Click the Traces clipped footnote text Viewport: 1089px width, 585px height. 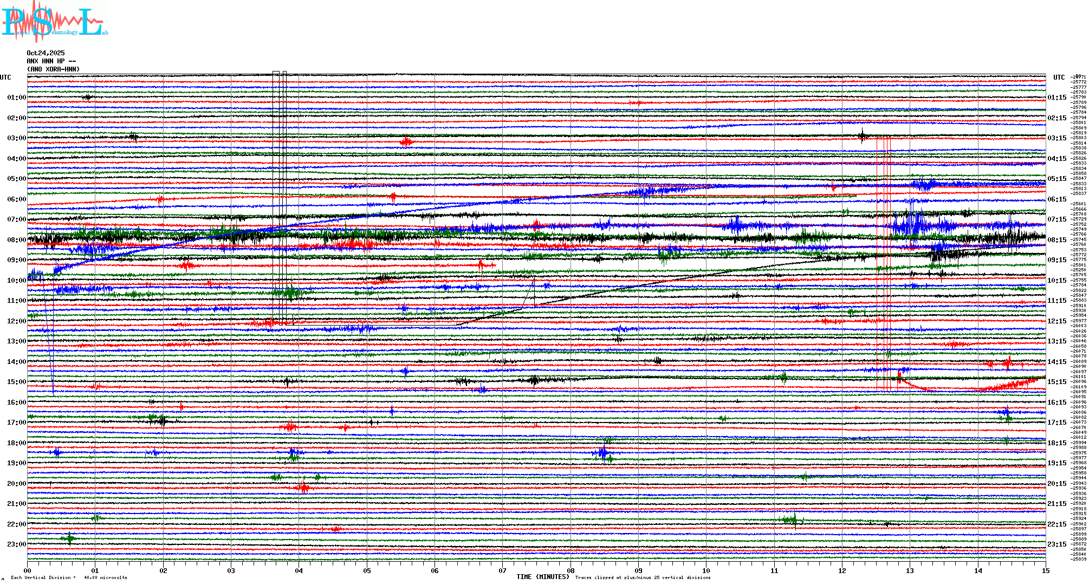pos(643,577)
